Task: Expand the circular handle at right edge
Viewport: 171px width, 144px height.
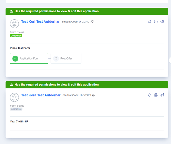Action: tap(170, 60)
